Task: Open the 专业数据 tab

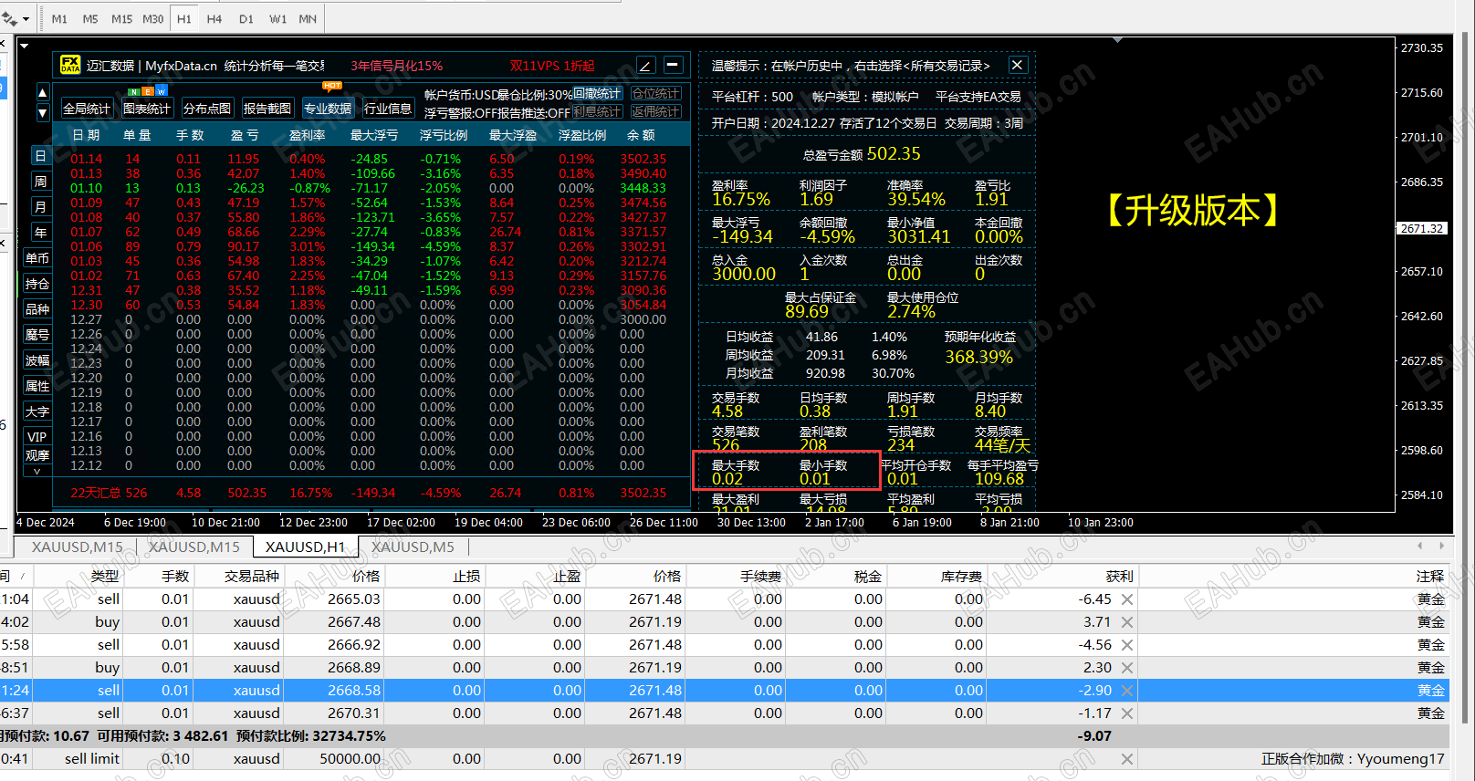Action: pos(328,109)
